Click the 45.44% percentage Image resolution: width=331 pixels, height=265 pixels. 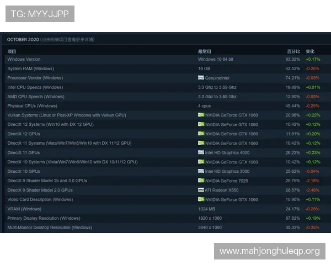click(x=292, y=106)
